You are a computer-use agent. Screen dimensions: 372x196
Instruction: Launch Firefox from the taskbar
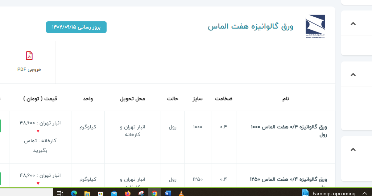tap(128, 193)
